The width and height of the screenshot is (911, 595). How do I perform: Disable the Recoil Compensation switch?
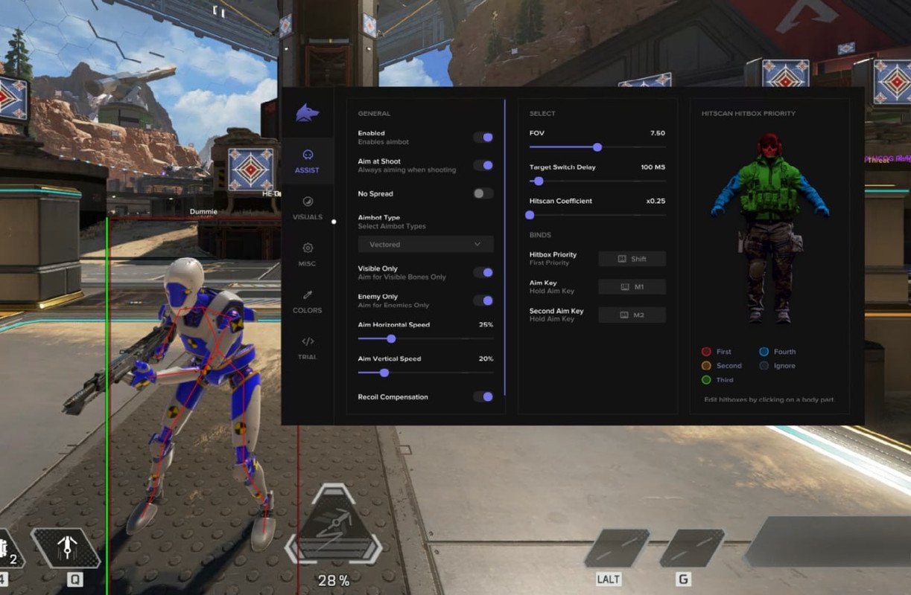(483, 396)
